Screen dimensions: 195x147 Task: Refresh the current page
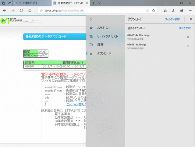click(x=21, y=11)
